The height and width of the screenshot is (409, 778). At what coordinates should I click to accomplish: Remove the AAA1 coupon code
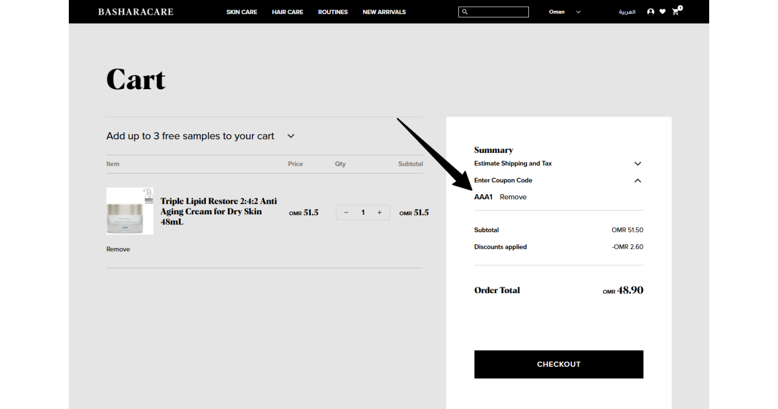coord(513,197)
